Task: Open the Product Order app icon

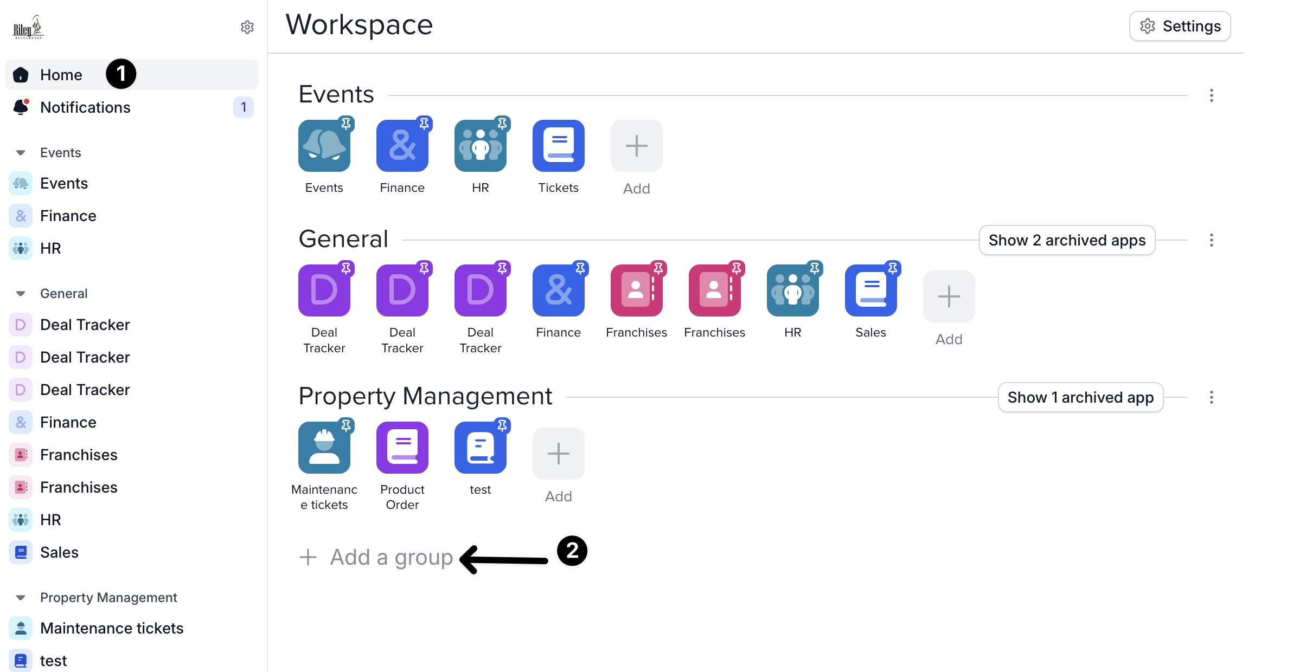Action: [402, 448]
